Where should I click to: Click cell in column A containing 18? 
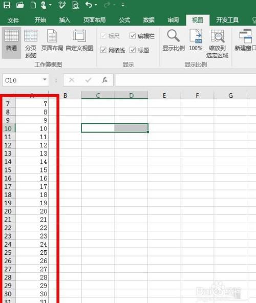(32, 195)
